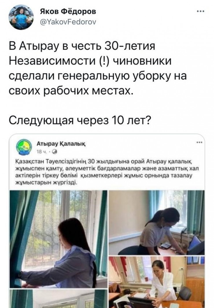Open the embedded Facebook post card header
214x308 pixels.
pos(107,147)
